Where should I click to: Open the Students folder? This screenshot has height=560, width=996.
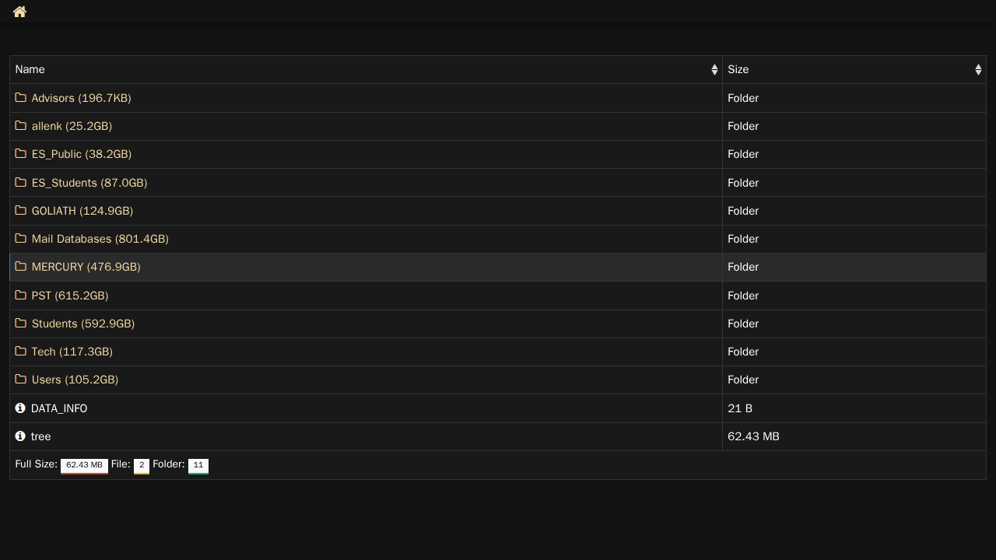tap(82, 324)
